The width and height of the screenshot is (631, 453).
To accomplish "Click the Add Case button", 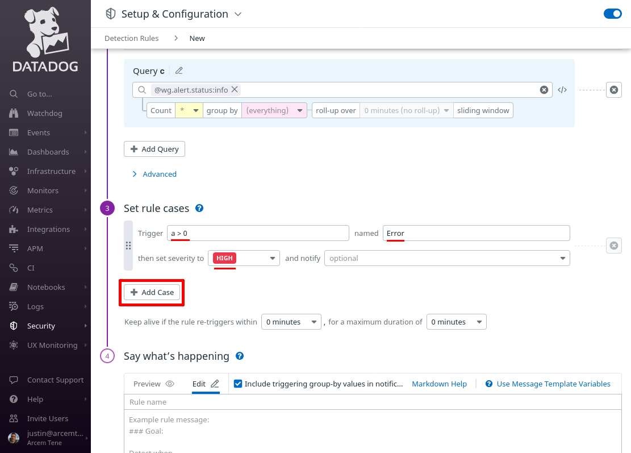I will click(x=152, y=292).
